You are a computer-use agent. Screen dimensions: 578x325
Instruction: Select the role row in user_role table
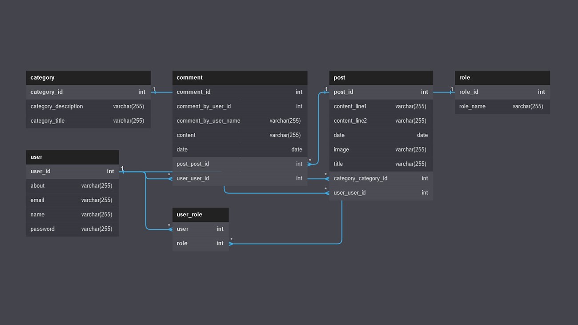tap(201, 243)
